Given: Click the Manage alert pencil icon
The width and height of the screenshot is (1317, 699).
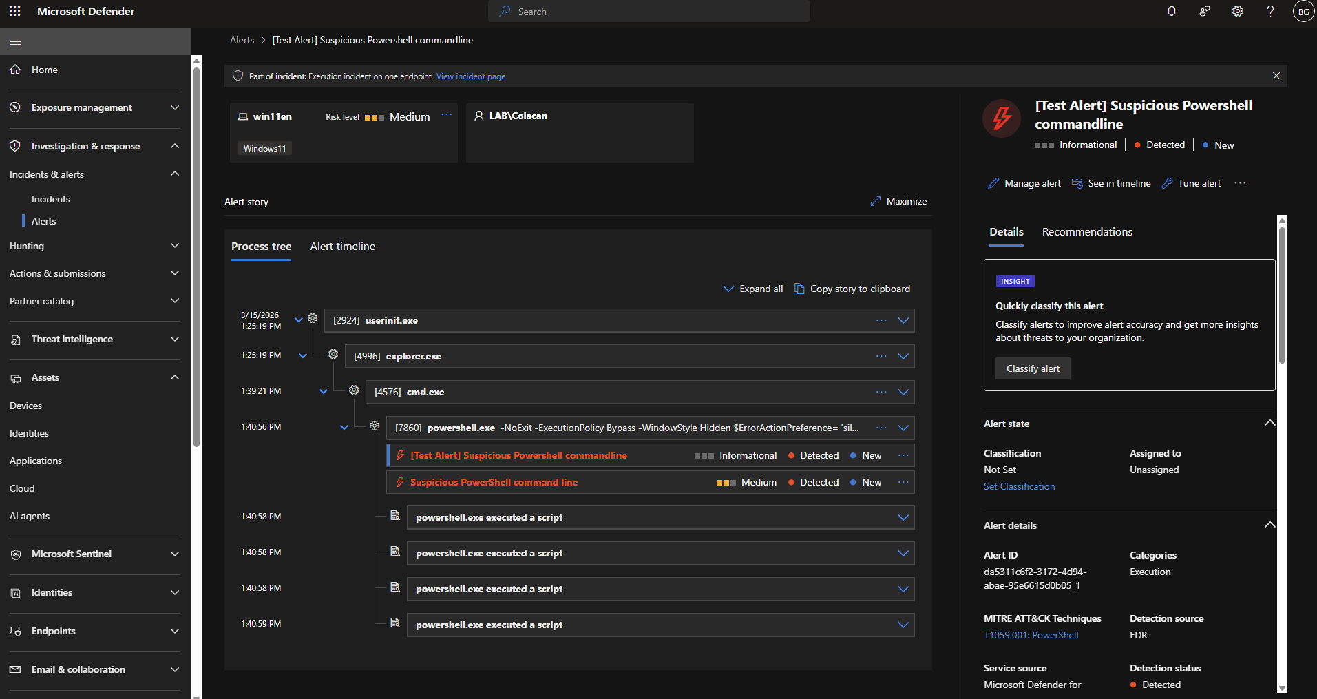Looking at the screenshot, I should coord(993,183).
